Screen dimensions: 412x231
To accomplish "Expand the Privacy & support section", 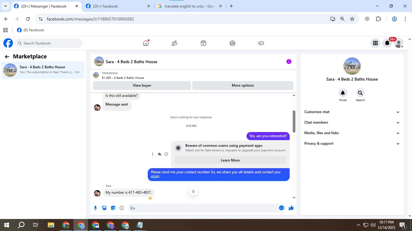I will click(352, 143).
